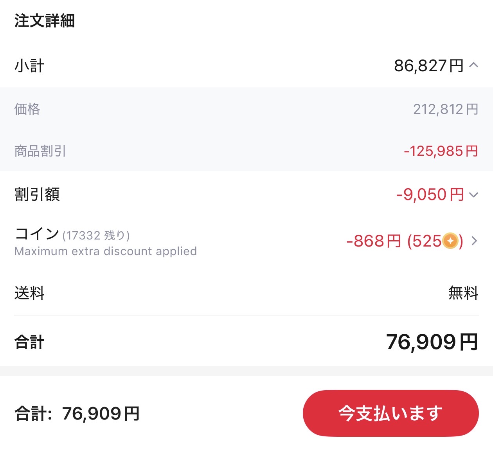Tap the コイン row label
Screen dimensions: 493x461
point(37,234)
